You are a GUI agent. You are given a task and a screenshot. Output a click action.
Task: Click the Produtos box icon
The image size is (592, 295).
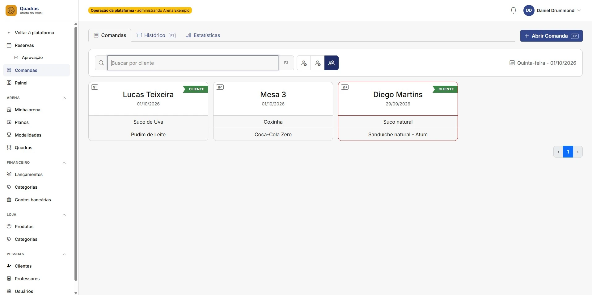point(9,227)
